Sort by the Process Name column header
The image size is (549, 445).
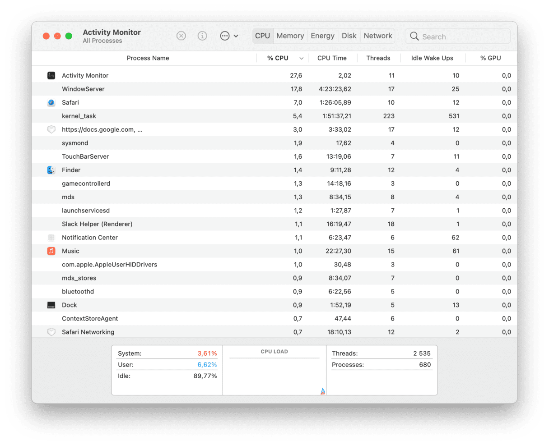tap(148, 58)
